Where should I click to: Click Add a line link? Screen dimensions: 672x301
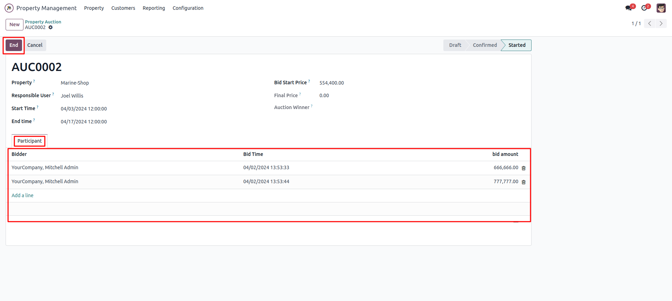click(22, 195)
